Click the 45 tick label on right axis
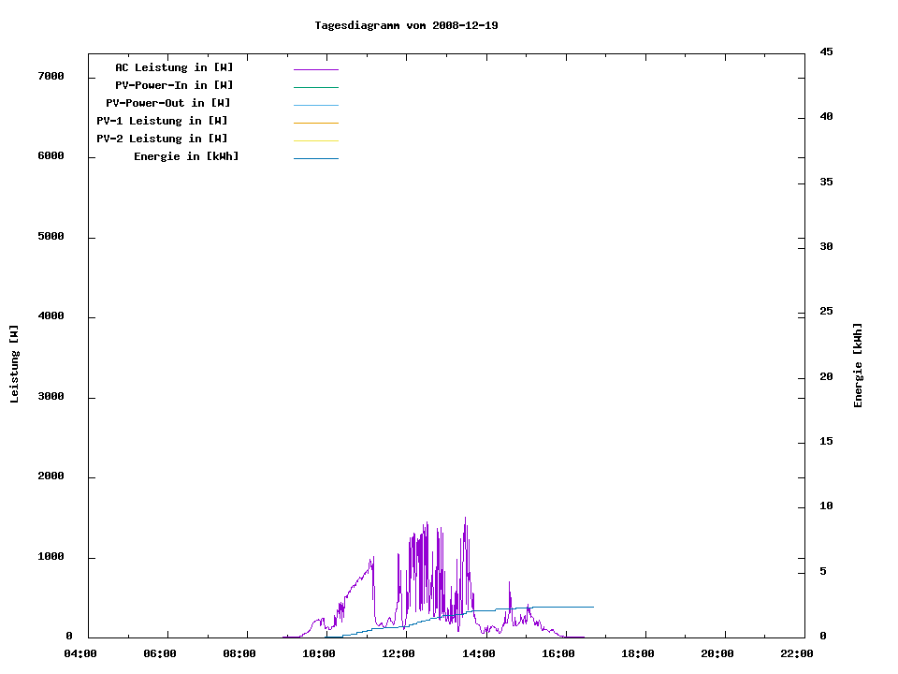The height and width of the screenshot is (674, 898). pos(826,51)
